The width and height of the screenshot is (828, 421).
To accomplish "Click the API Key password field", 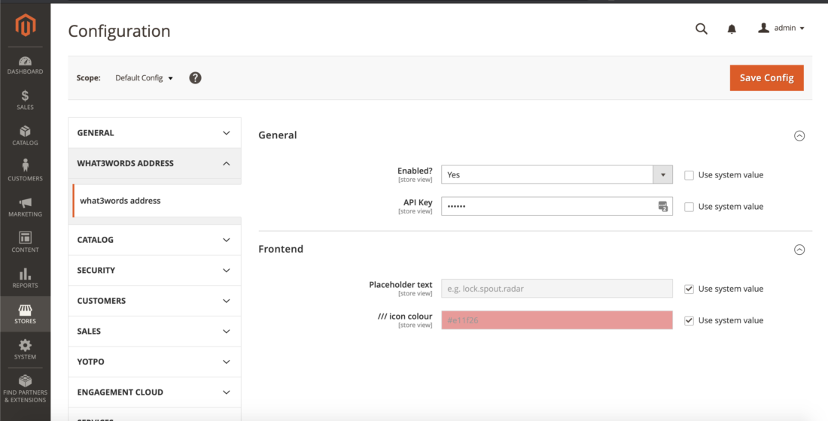I will coord(557,206).
